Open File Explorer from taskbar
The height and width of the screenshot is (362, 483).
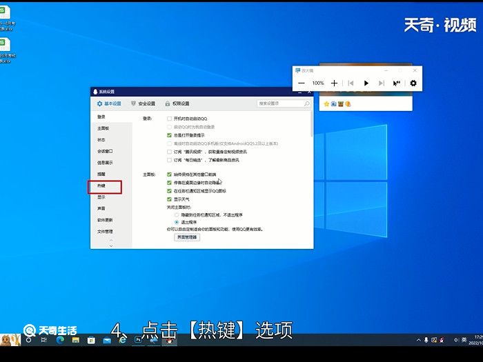coord(75,340)
